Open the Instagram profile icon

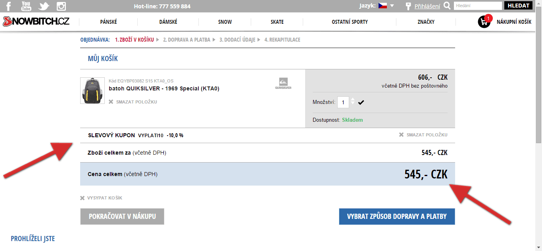coord(61,6)
